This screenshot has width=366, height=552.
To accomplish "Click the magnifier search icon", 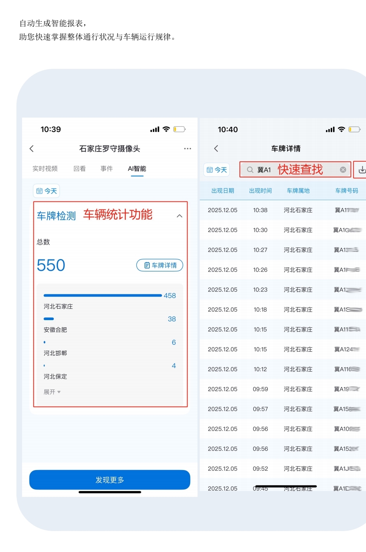I will pyautogui.click(x=250, y=169).
